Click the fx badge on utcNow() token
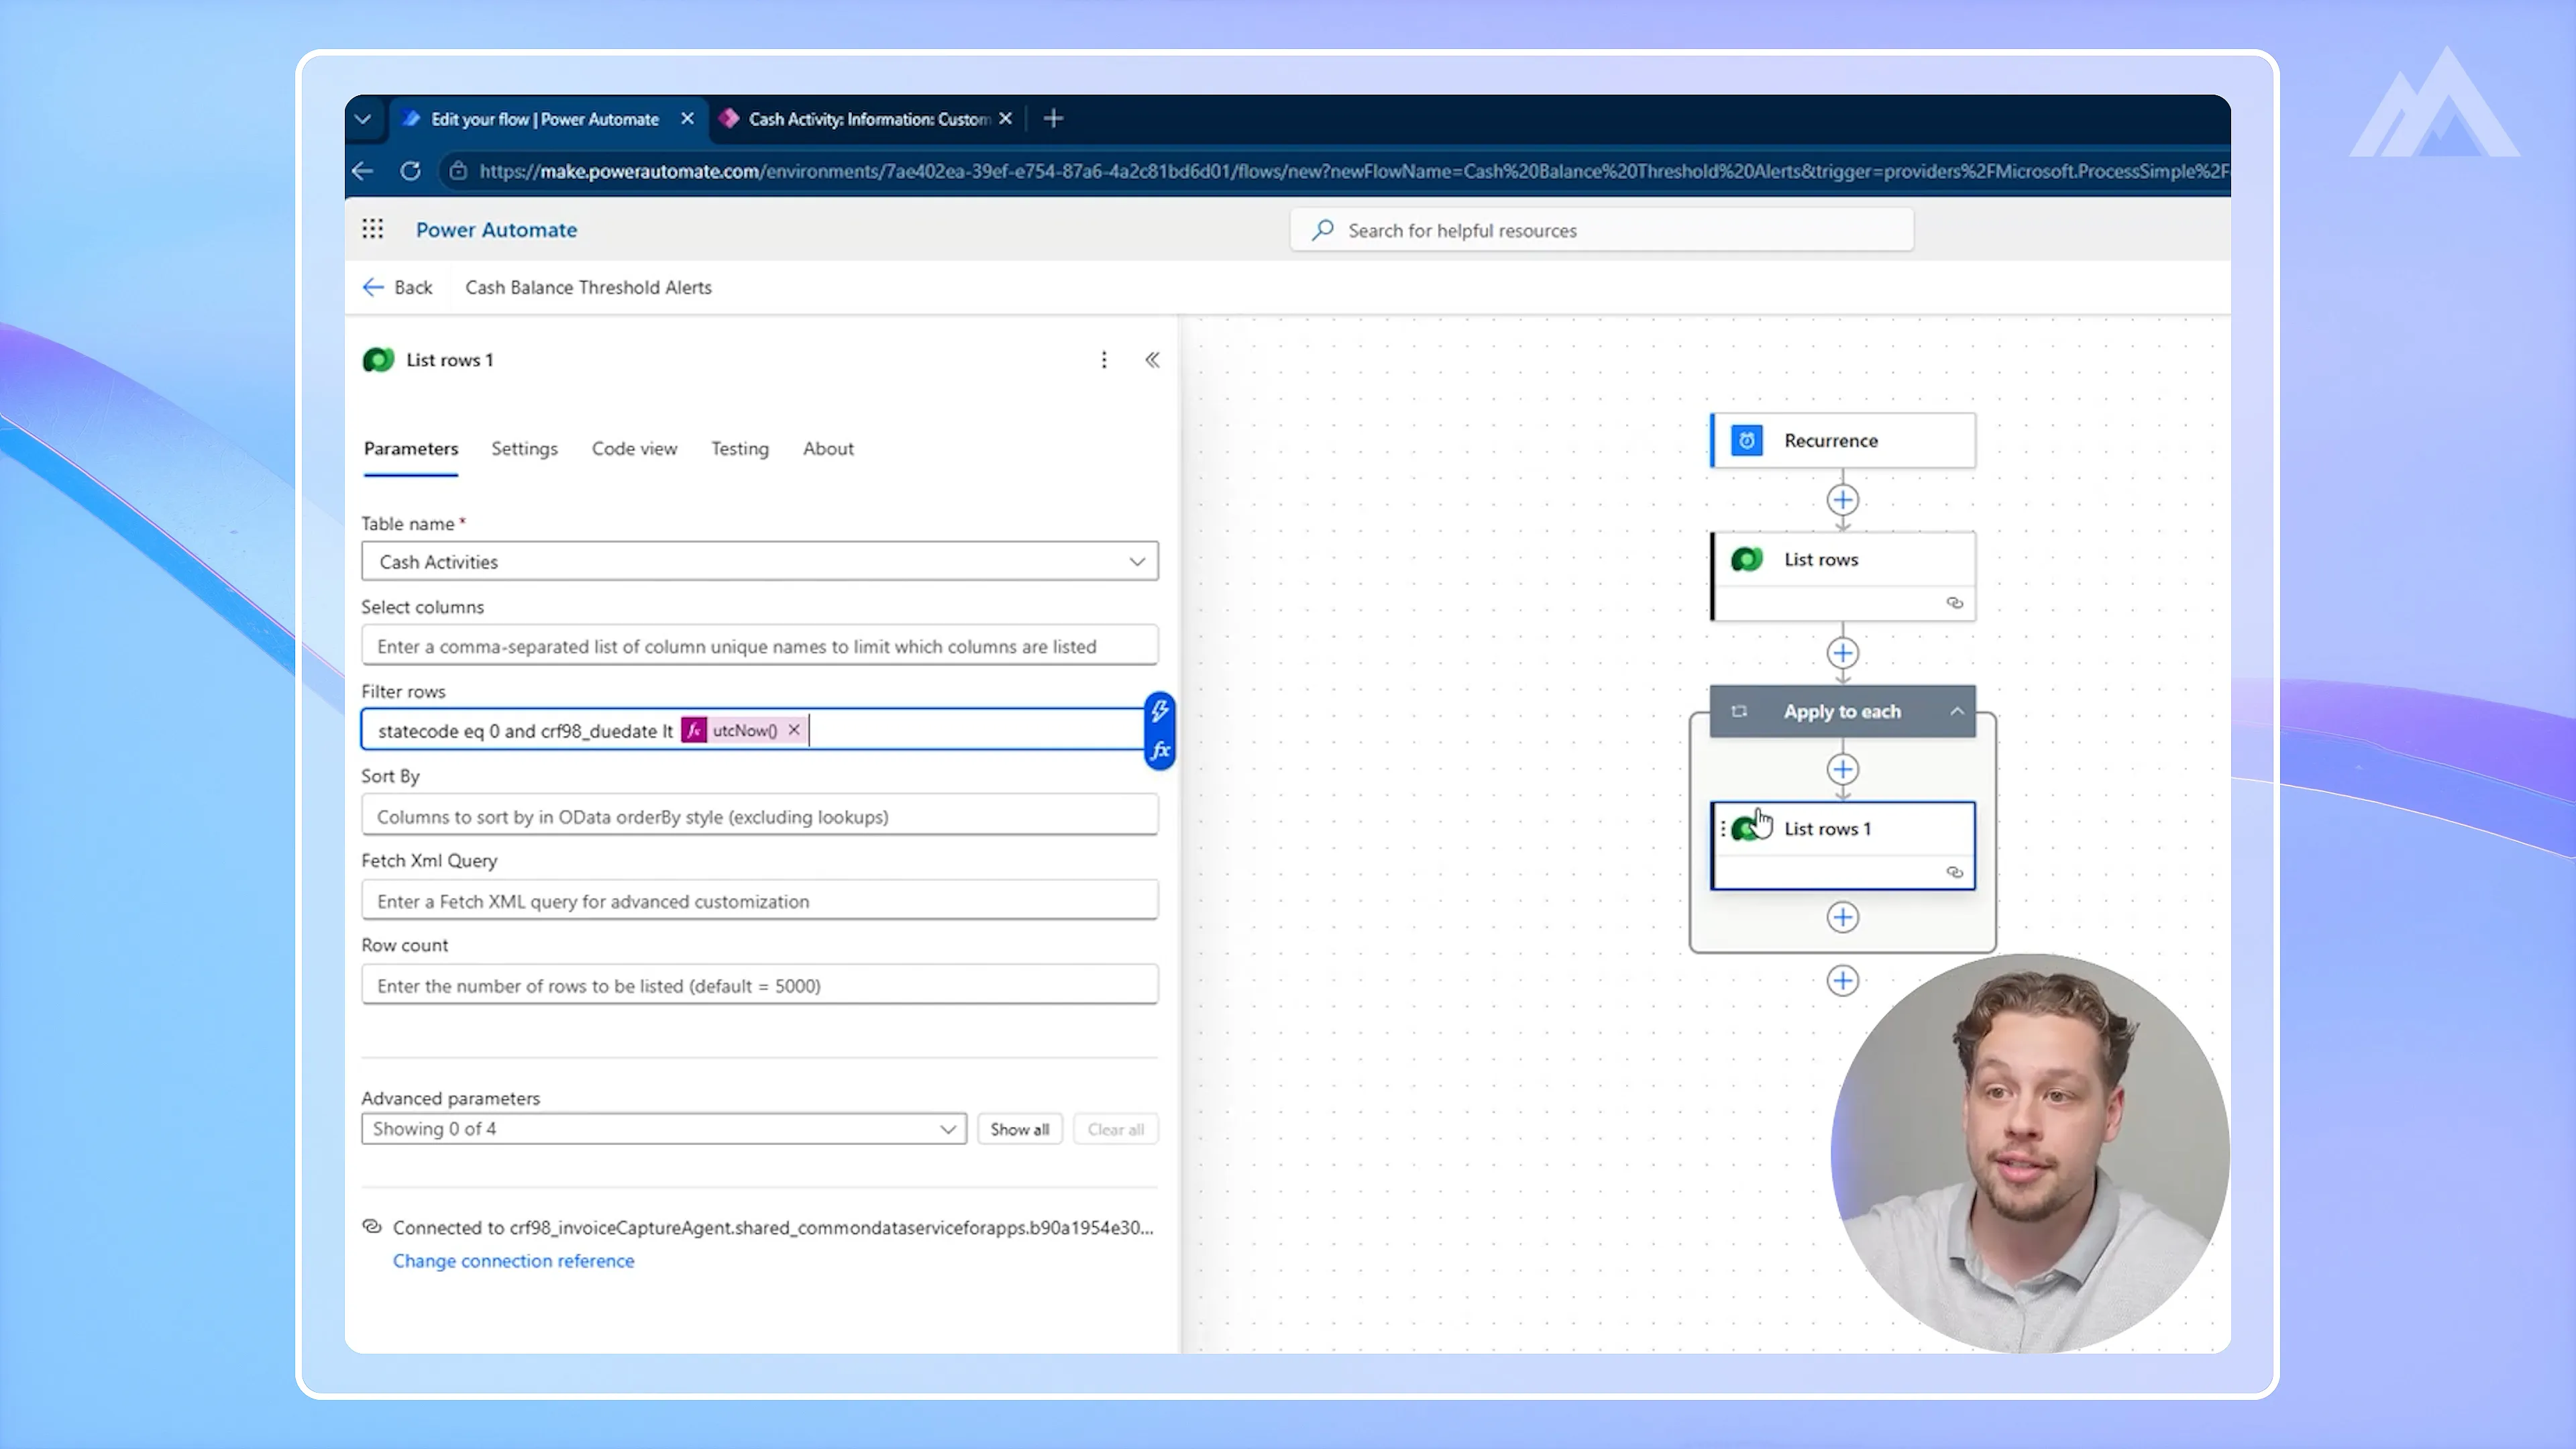Screen dimensions: 2576x1449 tap(694, 730)
